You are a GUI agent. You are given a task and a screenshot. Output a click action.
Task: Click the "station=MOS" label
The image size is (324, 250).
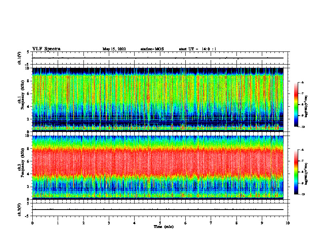tap(152, 49)
